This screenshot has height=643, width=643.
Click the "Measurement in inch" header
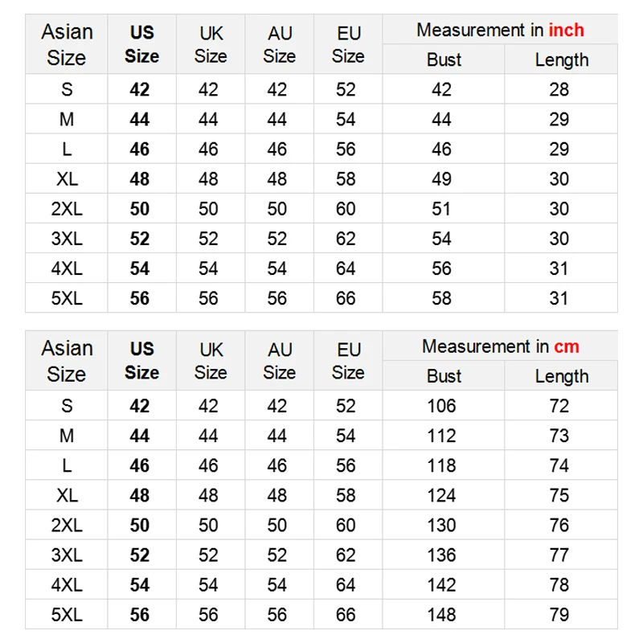pos(500,31)
